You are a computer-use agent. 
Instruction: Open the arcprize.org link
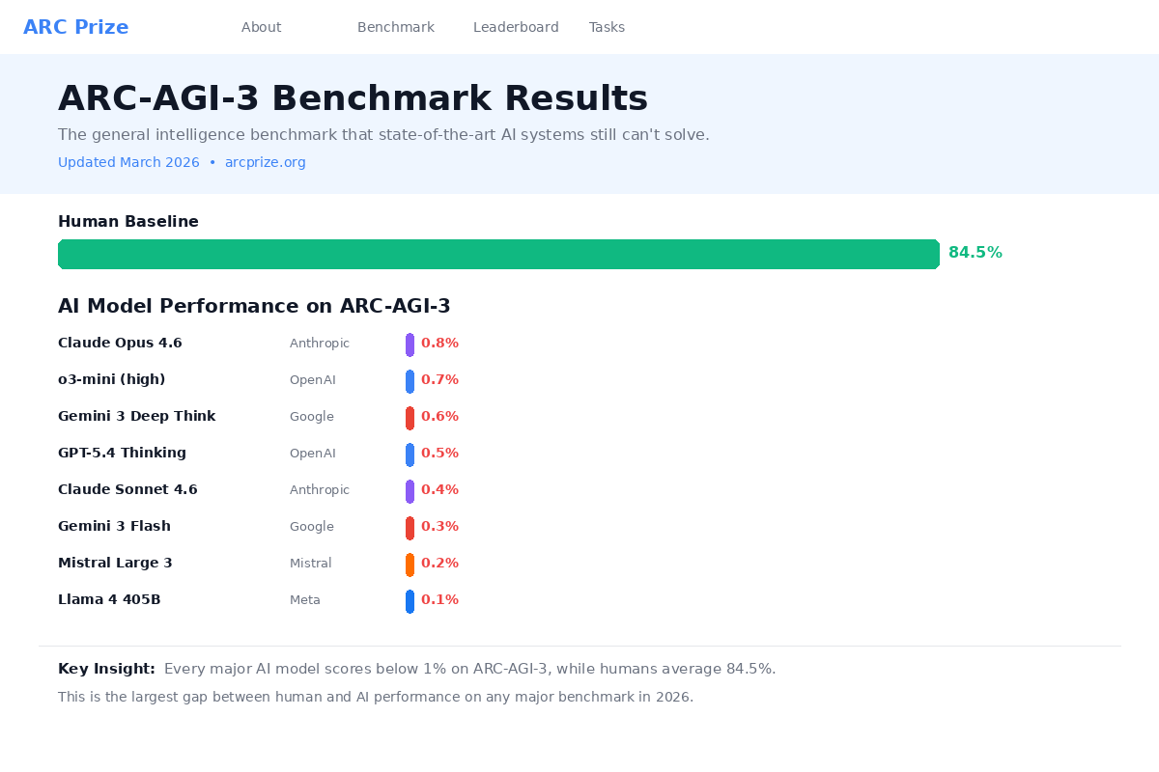[266, 162]
